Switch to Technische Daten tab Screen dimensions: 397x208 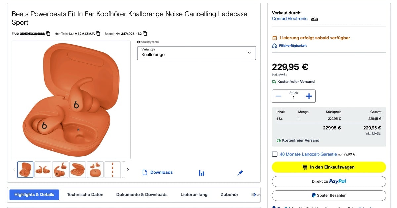click(x=85, y=195)
